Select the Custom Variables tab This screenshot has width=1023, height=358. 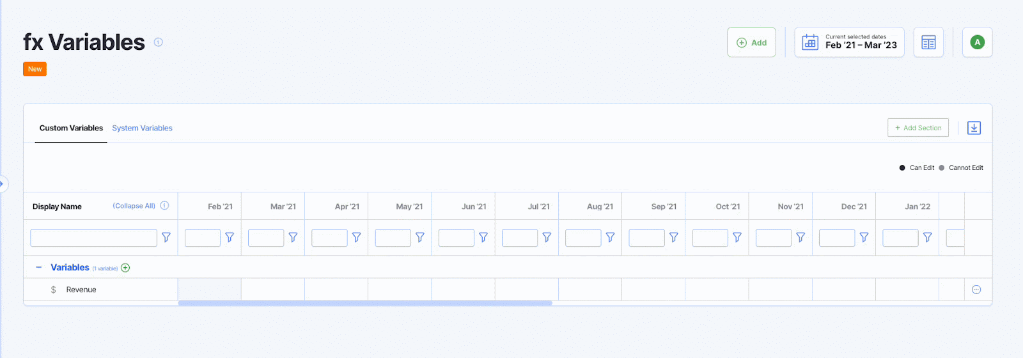(x=71, y=128)
